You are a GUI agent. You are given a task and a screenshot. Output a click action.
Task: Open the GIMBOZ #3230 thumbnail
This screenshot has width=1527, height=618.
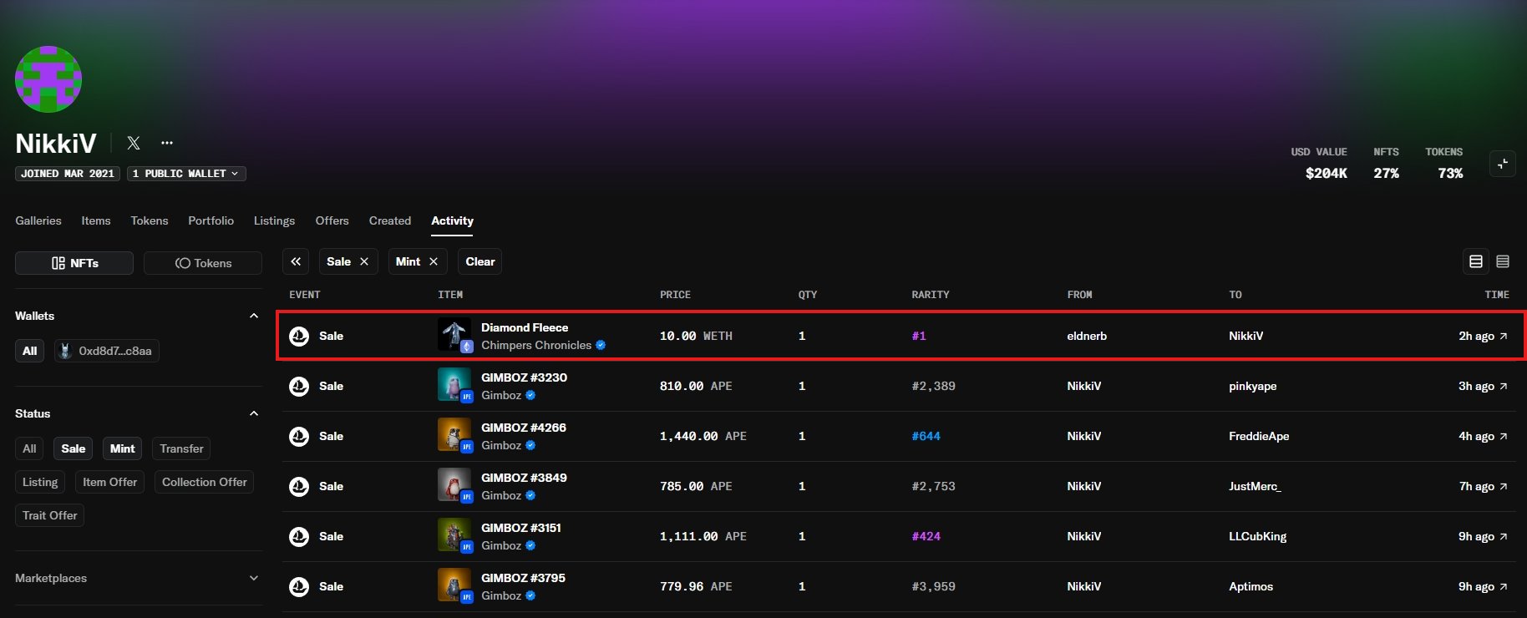(454, 385)
